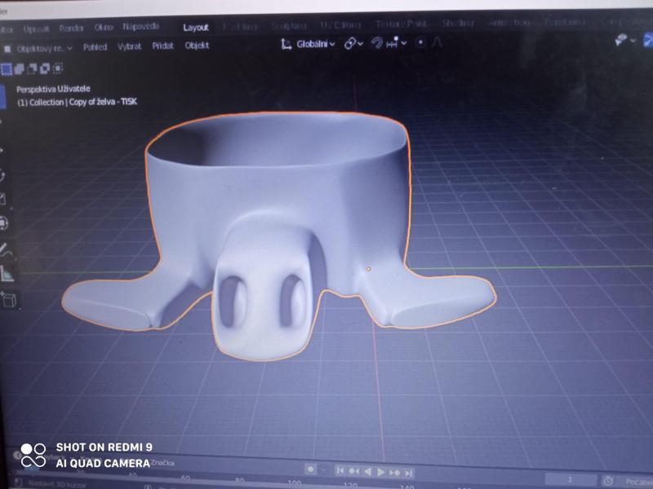Click the current frame number field
This screenshot has width=653, height=489.
point(570,479)
